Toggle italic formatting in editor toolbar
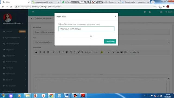This screenshot has width=174, height=98. point(63,52)
